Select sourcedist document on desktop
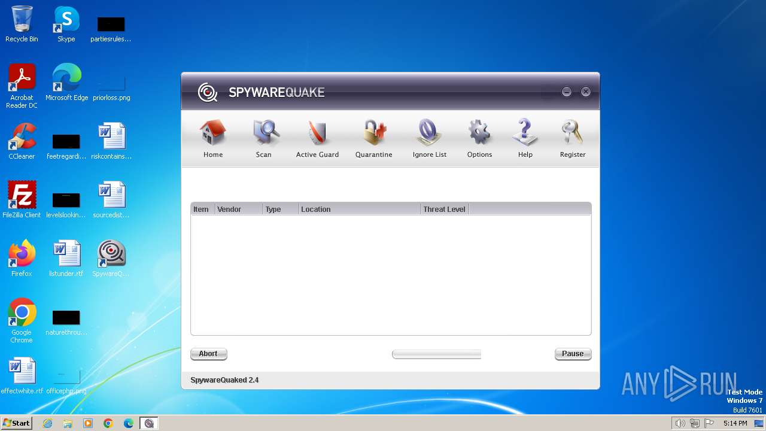 [x=111, y=200]
